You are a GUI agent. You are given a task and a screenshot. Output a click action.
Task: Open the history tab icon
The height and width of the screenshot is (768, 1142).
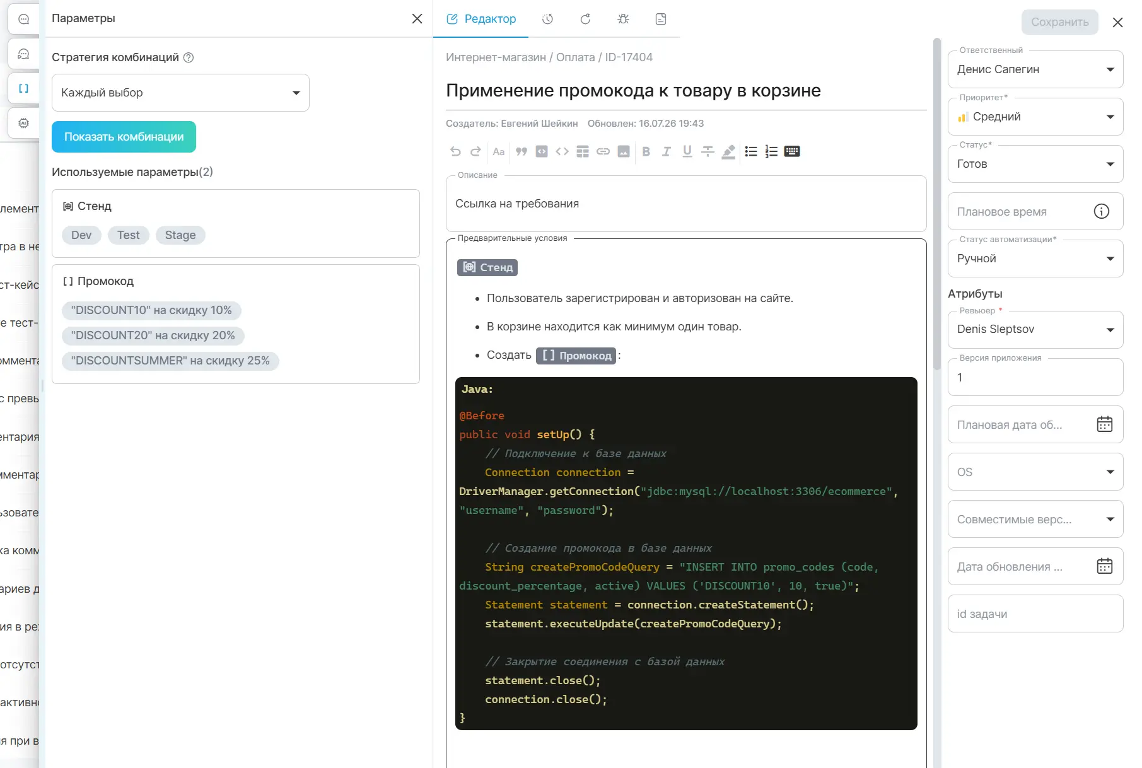click(548, 19)
